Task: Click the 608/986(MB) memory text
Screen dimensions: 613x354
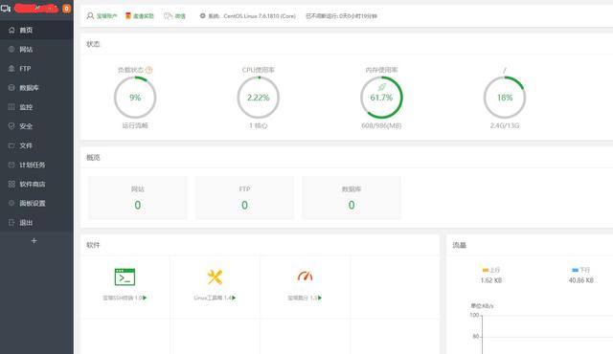Action: [381, 125]
